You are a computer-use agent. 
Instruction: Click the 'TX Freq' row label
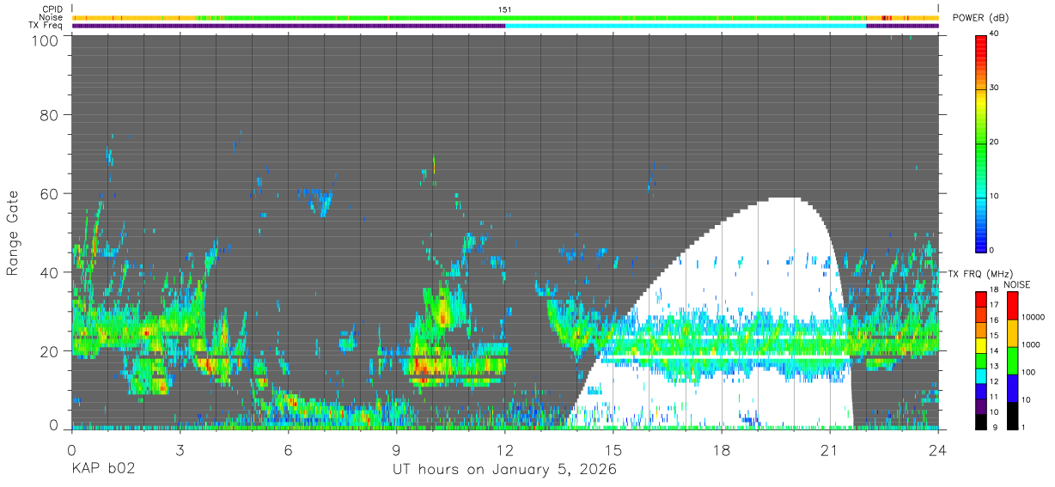pyautogui.click(x=46, y=26)
